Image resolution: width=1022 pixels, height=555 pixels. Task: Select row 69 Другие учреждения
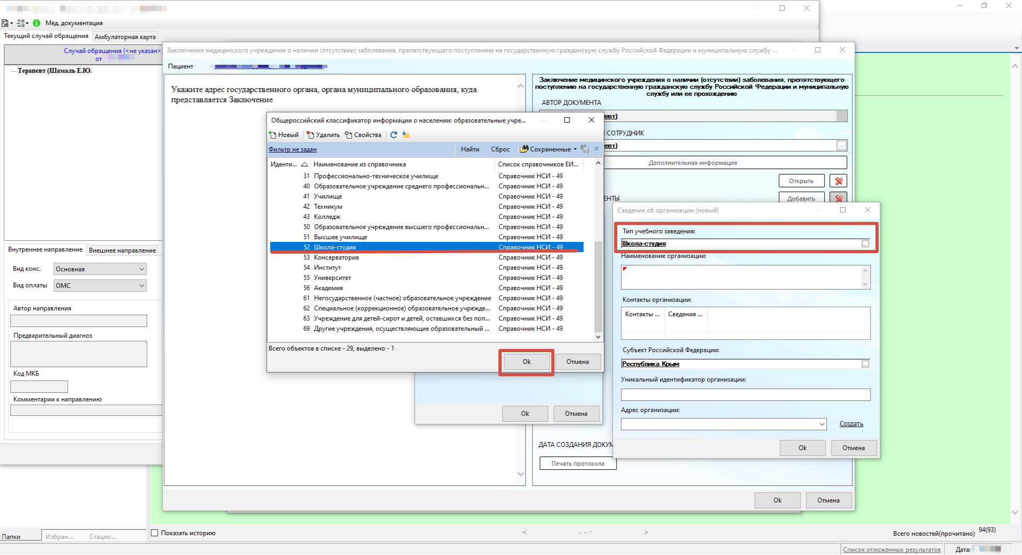click(426, 329)
